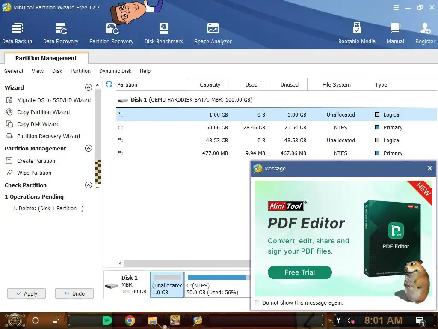Open the Partition menu
This screenshot has width=438, height=329.
[x=80, y=71]
